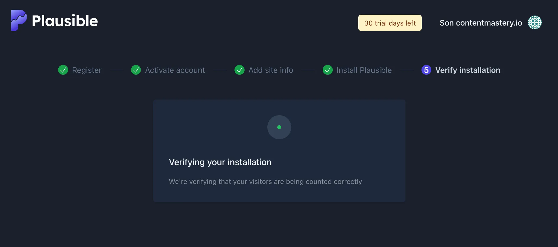Click the green checkmark for Install Plausible

click(x=328, y=70)
